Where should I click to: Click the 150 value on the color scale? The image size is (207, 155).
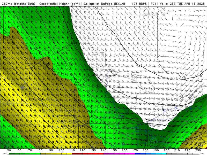[114, 150]
